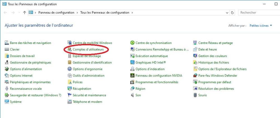Click the Récupération icon
The height and width of the screenshot is (118, 280).
click(x=69, y=89)
